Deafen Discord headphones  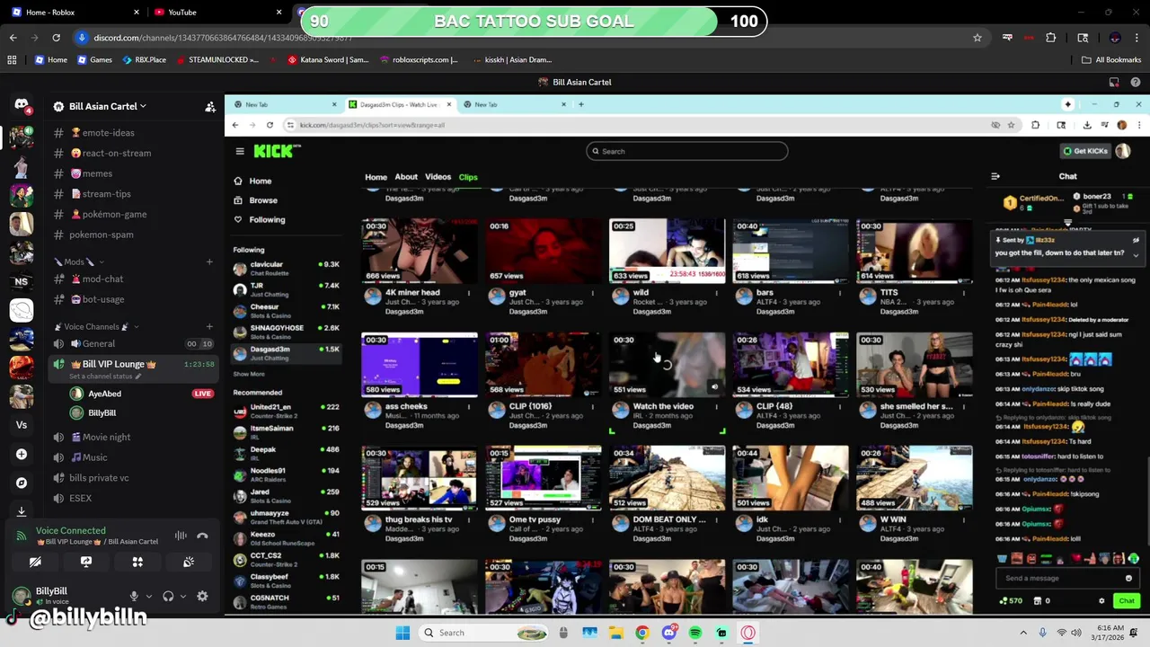[x=168, y=596]
